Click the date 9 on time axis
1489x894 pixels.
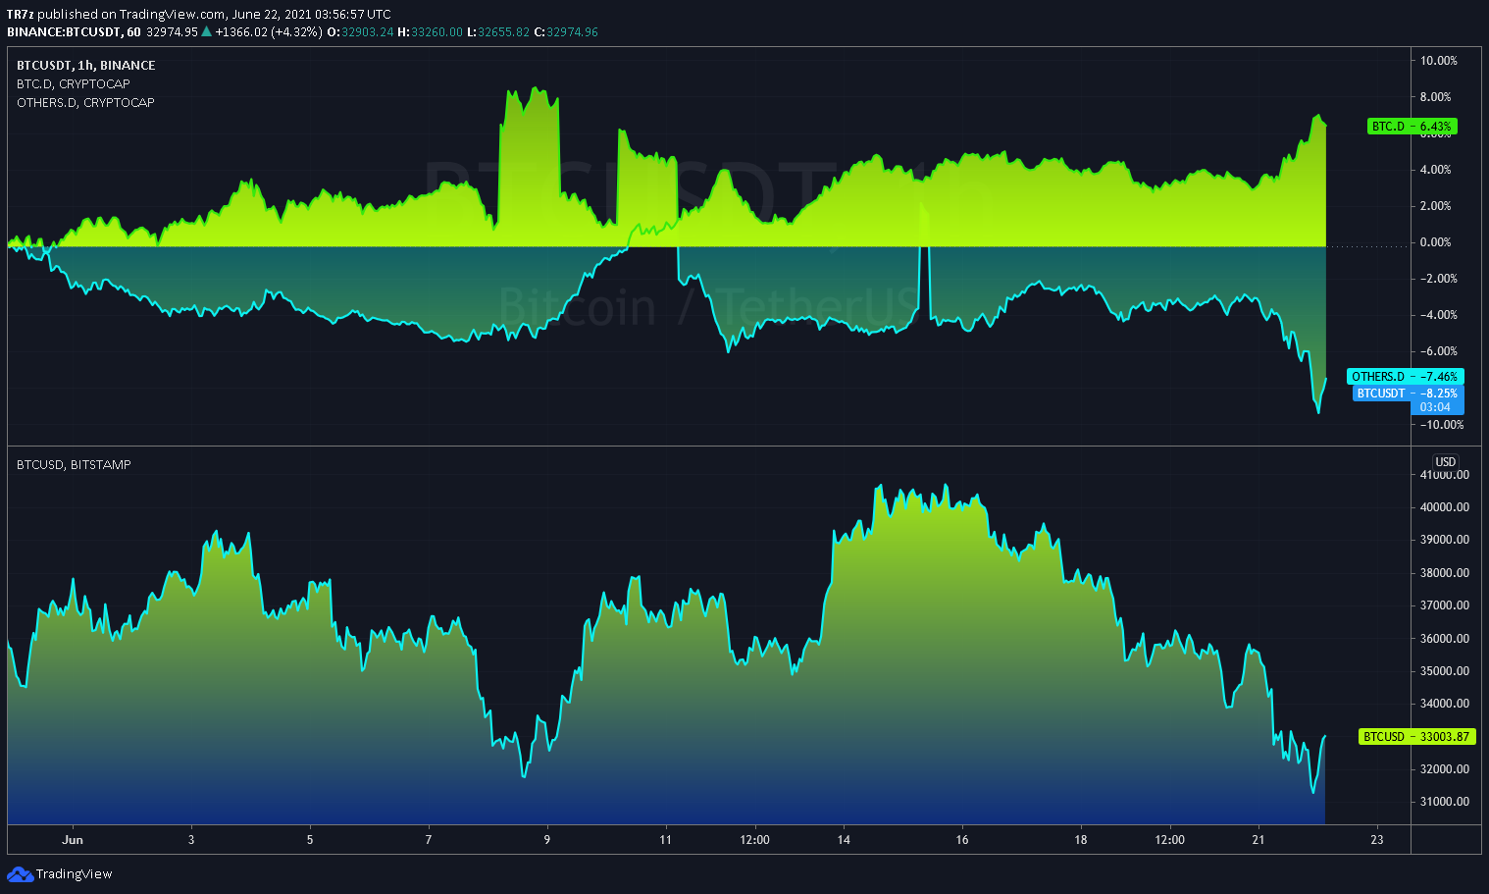click(x=547, y=840)
